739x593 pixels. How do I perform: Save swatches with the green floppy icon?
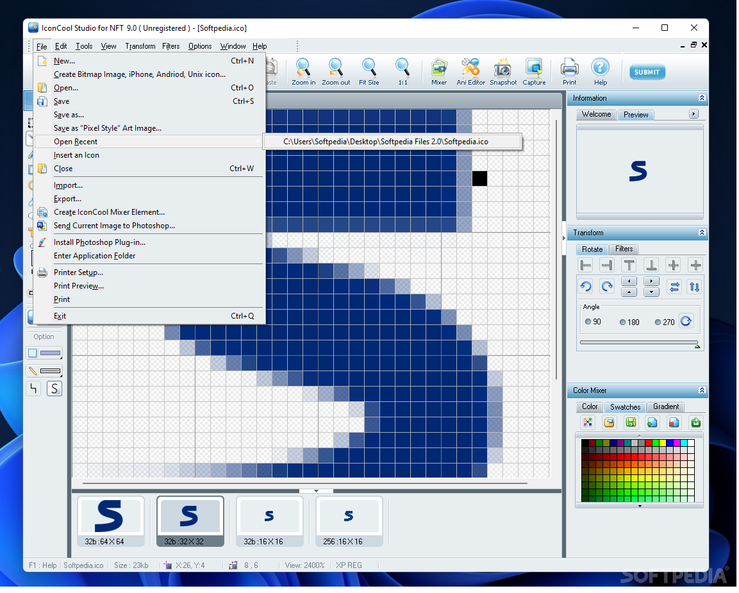click(631, 423)
